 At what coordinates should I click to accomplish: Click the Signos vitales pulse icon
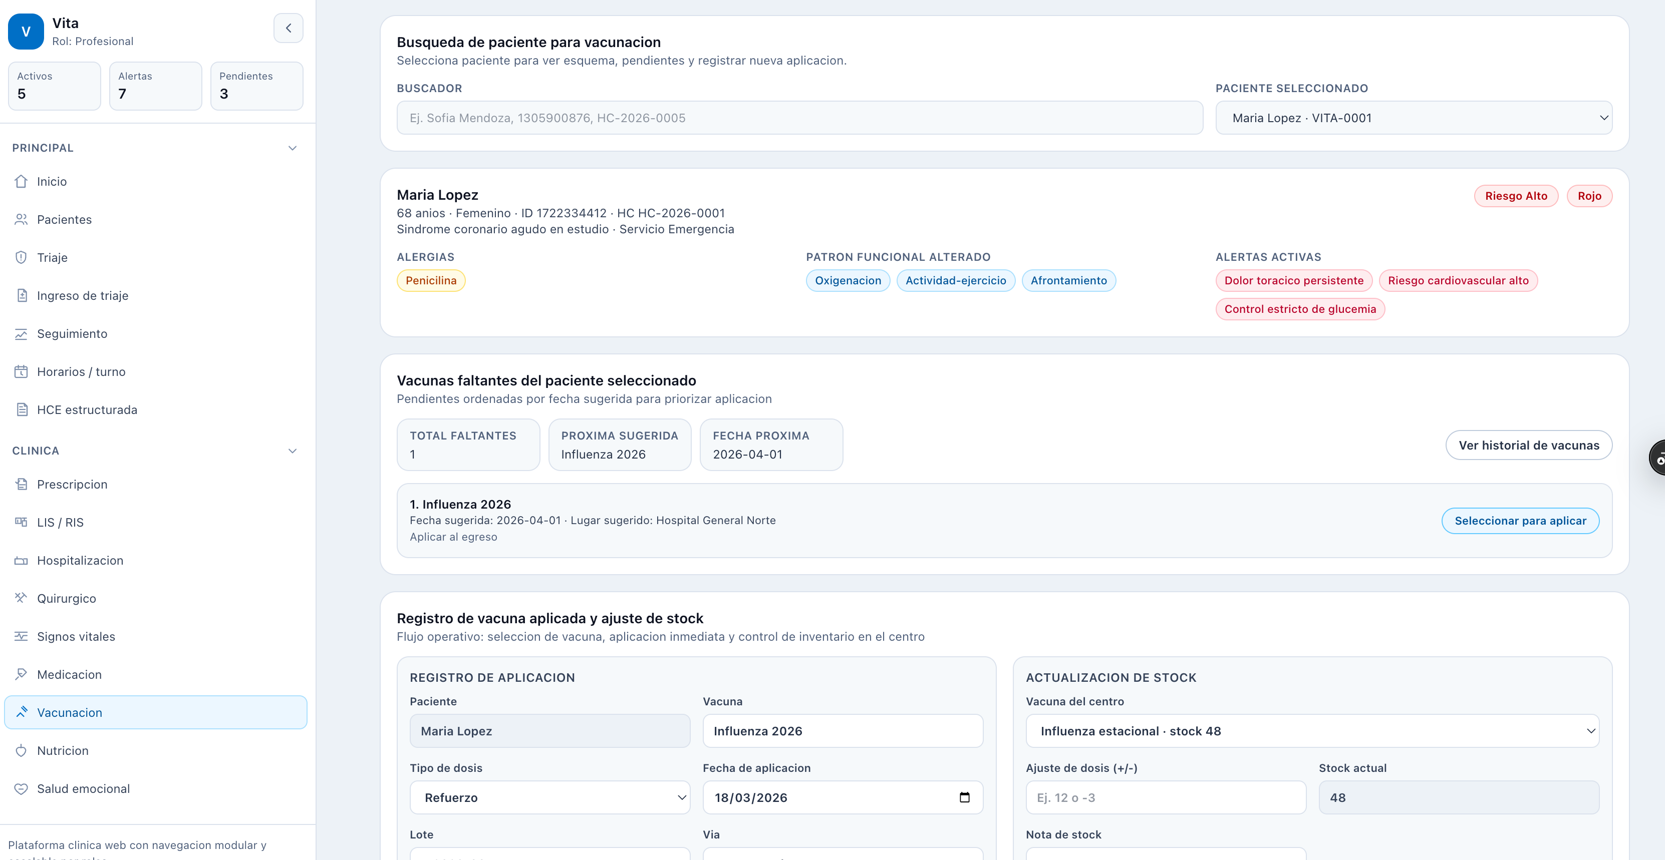pos(22,636)
